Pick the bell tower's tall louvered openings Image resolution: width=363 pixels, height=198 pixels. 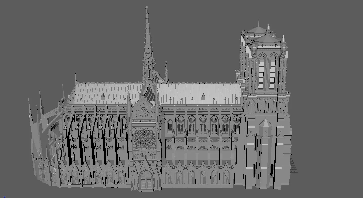point(267,72)
